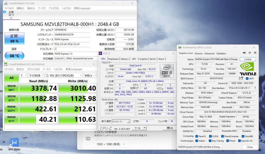Toggle the CUDA checkbox
265x154 pixels.
(x=210, y=136)
